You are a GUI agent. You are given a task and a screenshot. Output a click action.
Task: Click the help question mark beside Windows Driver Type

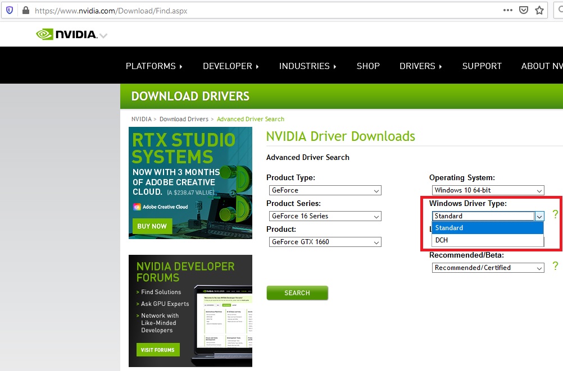click(555, 214)
